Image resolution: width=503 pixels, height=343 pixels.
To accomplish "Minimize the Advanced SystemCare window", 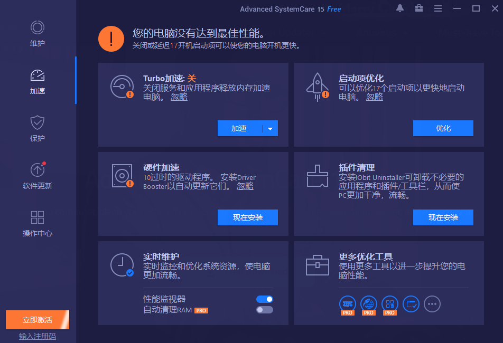I will pyautogui.click(x=457, y=8).
